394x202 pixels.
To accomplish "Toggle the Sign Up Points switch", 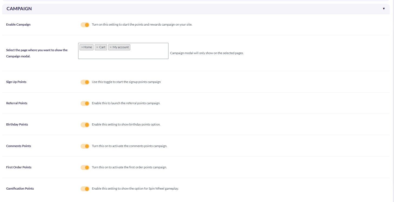I will (x=85, y=82).
